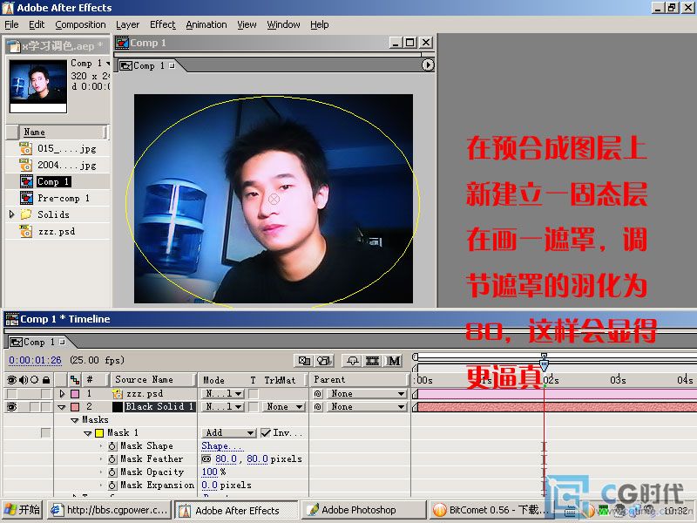Collapse the Black Solid 1 layer

[x=62, y=407]
